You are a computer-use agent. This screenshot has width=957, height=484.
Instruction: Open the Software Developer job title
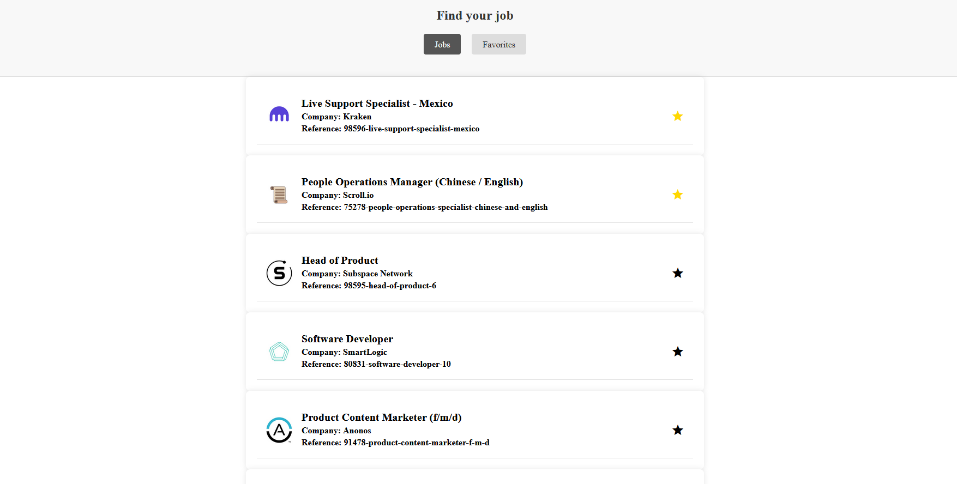click(x=347, y=339)
